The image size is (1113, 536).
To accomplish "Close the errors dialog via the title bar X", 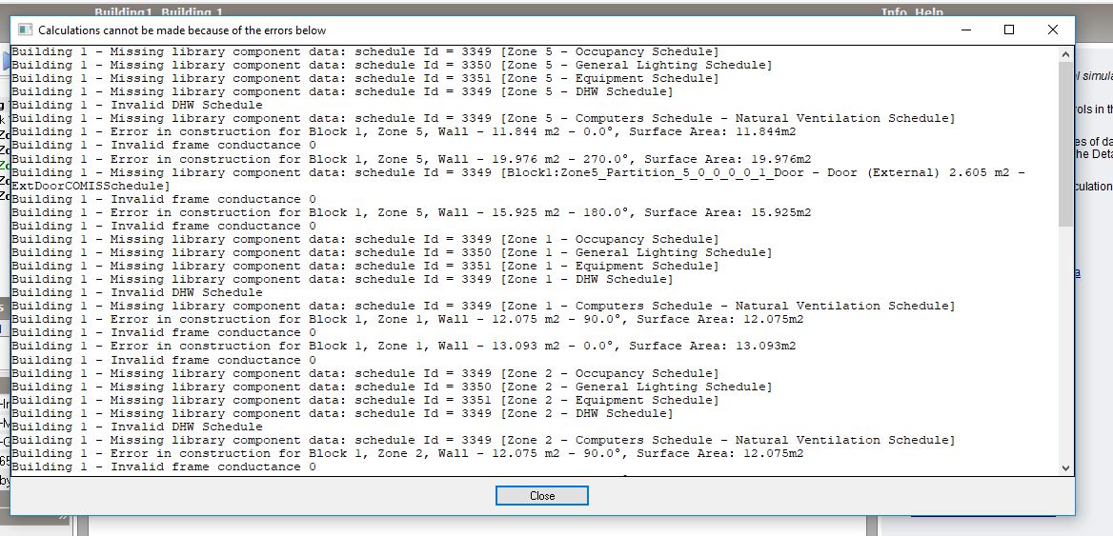I will pos(1053,30).
